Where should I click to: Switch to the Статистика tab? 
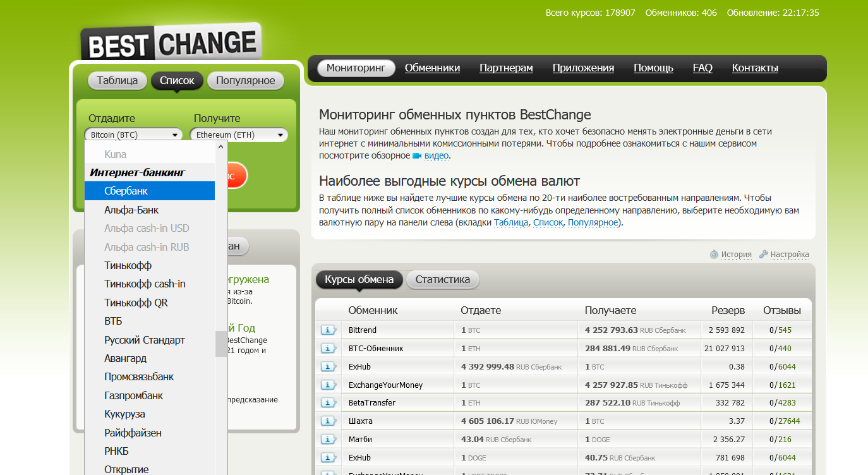point(442,280)
